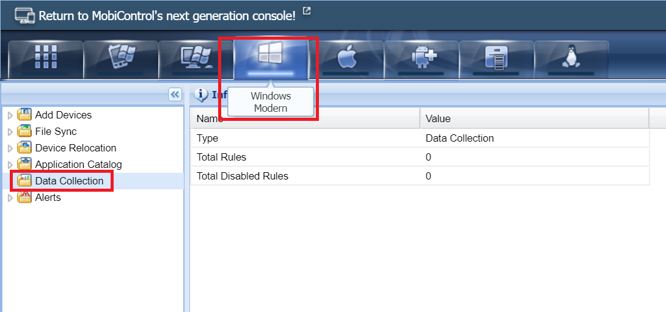The image size is (666, 312).
Task: Click the Info panel icon
Action: (x=201, y=95)
